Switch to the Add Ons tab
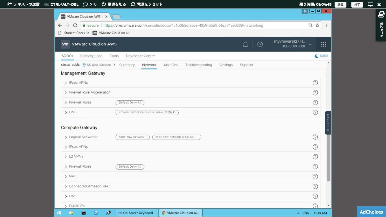386x217 pixels. pos(171,65)
